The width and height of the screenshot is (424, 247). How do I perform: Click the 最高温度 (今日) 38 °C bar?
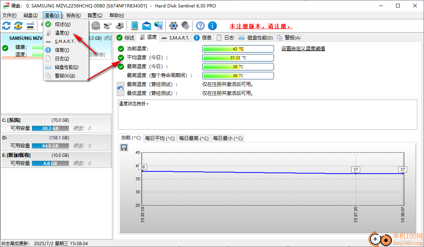point(238,67)
